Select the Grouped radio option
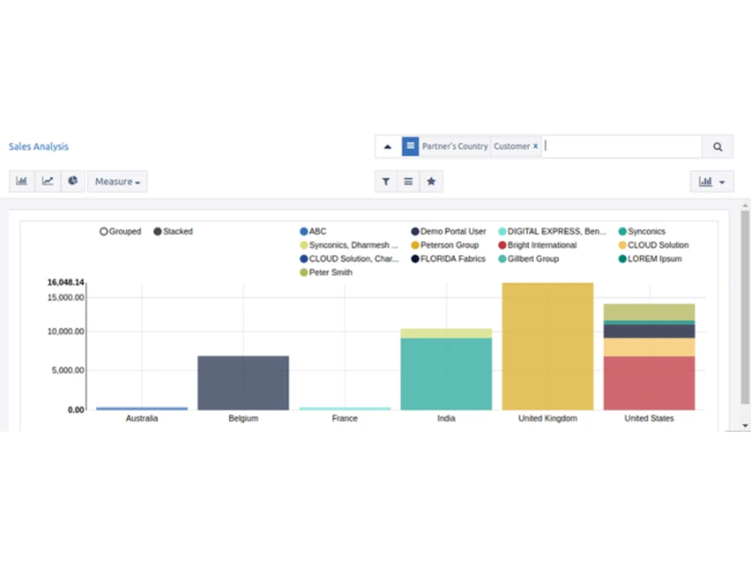 [120, 231]
